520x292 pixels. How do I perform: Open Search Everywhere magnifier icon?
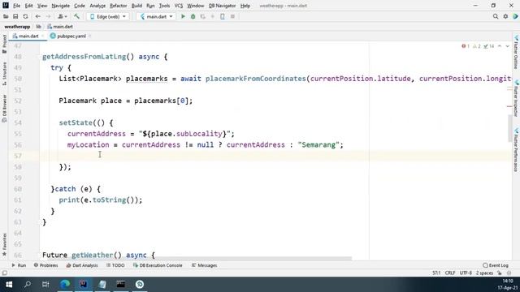(x=496, y=16)
